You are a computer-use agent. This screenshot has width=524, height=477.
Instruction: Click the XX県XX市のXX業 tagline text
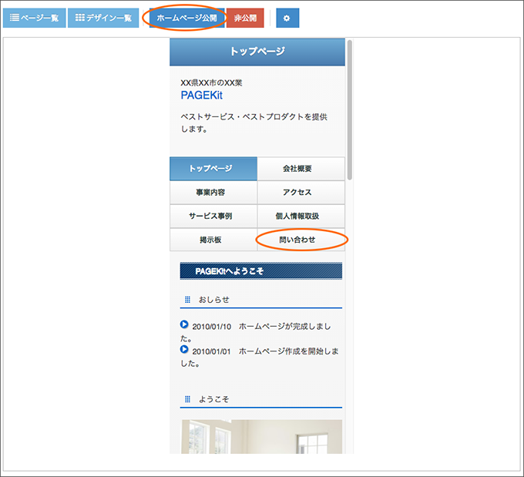[x=211, y=83]
